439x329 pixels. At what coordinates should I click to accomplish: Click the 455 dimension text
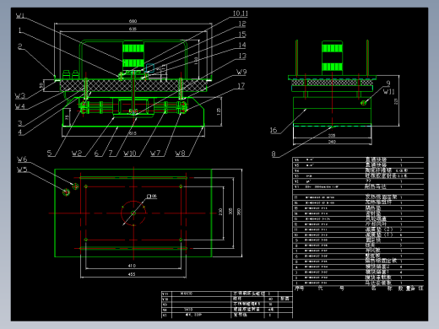pos(132,274)
